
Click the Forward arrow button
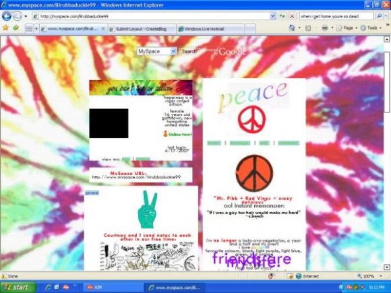18,16
